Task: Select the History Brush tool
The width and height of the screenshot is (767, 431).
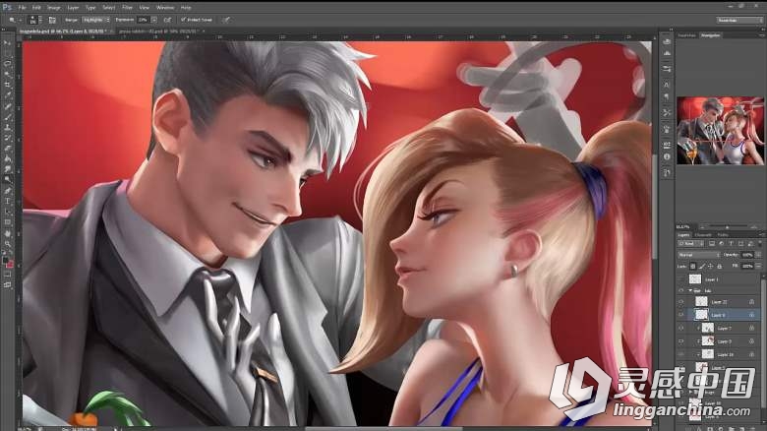Action: point(8,138)
